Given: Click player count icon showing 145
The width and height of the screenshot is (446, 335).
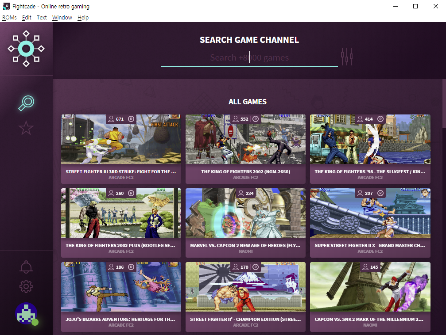Looking at the screenshot, I should click(365, 267).
